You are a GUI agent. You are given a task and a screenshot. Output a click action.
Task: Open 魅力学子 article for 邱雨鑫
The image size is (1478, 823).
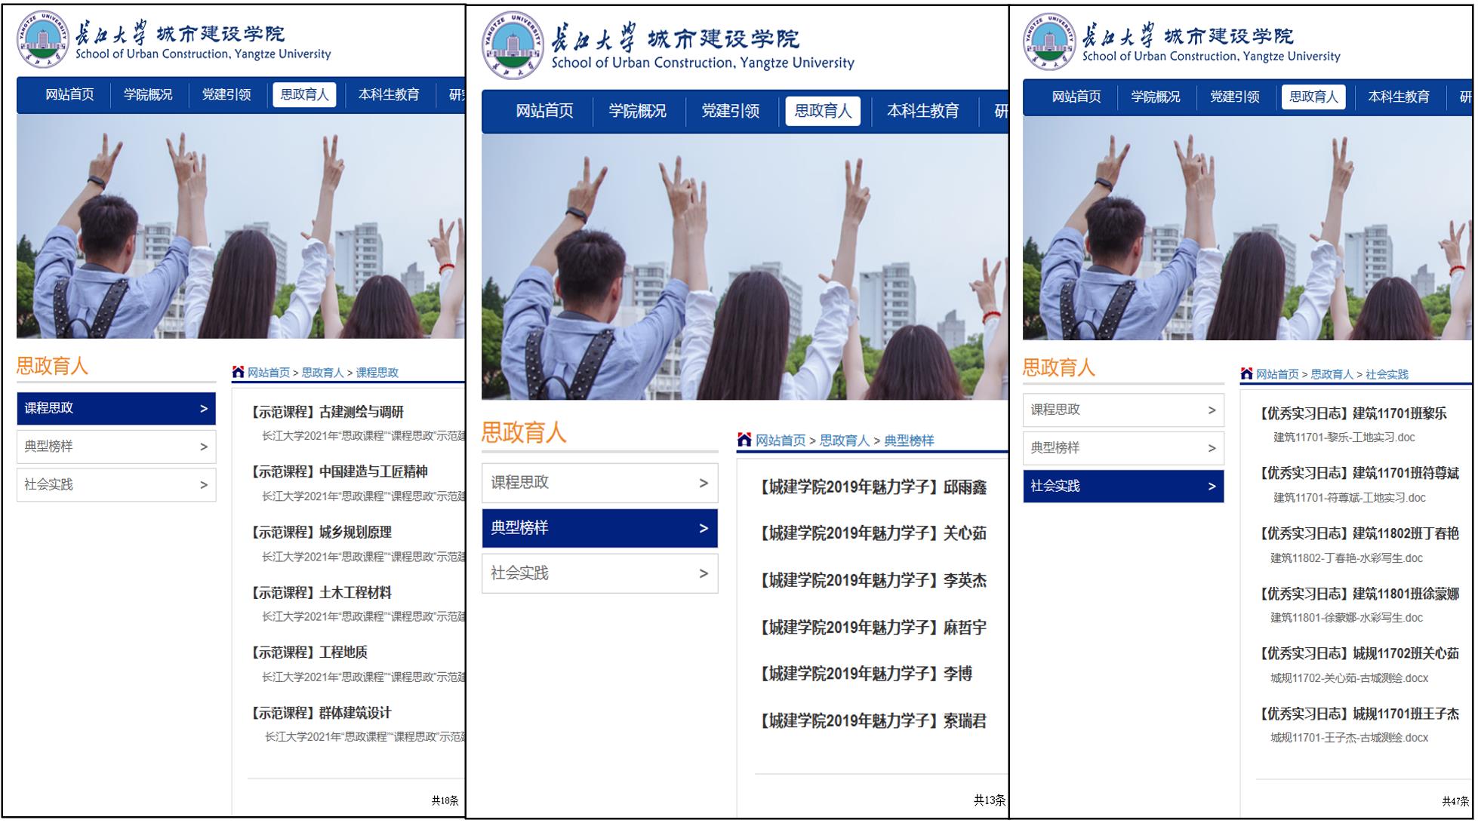click(873, 487)
